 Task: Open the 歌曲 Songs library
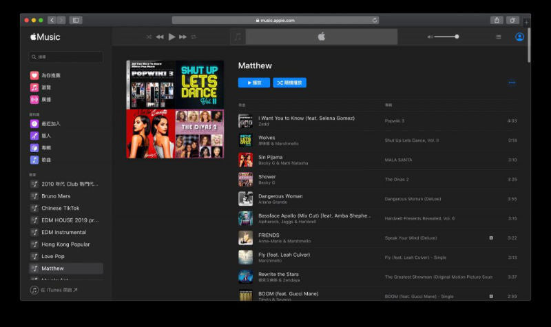click(45, 160)
